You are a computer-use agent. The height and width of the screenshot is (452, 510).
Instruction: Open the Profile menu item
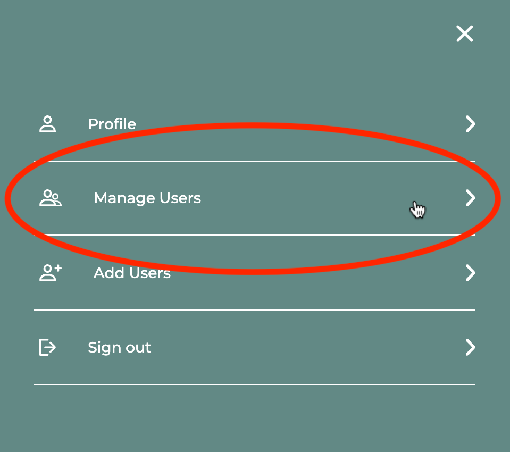(x=112, y=124)
